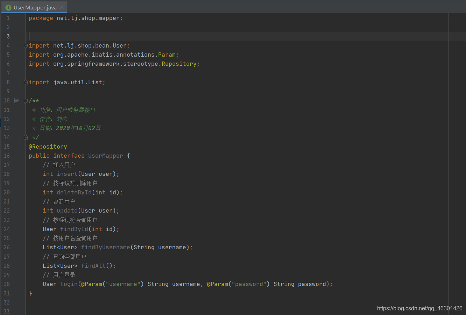Click the User class in line 4 import
Image resolution: width=466 pixels, height=315 pixels.
(x=120, y=46)
